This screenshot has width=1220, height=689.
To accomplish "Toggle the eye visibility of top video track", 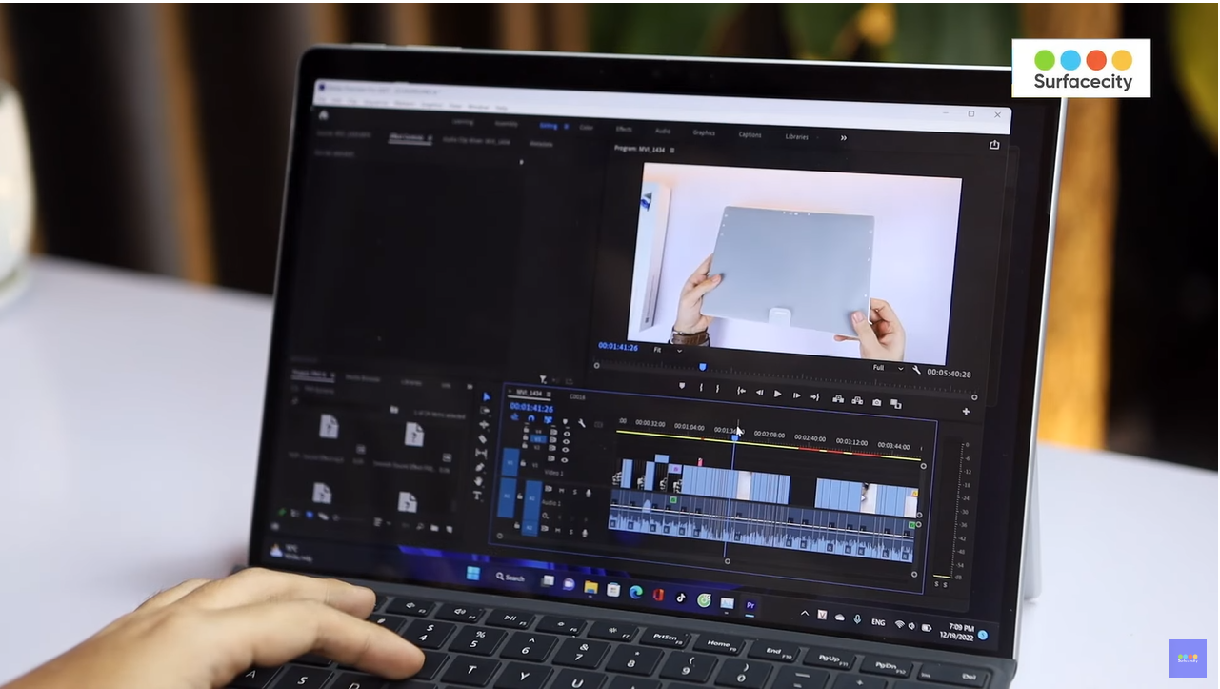I will (567, 434).
